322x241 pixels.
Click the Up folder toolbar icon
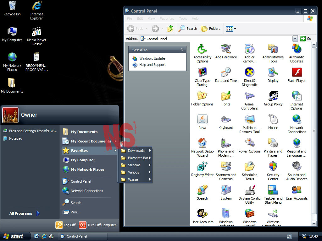(170, 29)
